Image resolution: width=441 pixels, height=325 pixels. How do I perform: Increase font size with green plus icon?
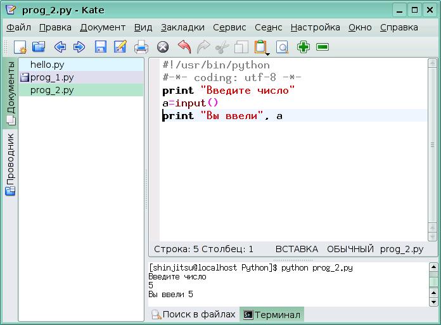point(304,47)
